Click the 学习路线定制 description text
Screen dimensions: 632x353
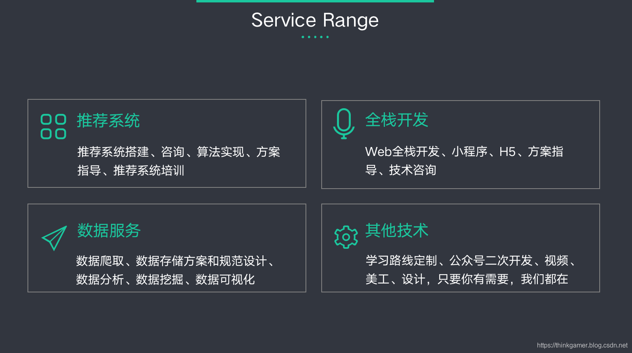(x=471, y=261)
